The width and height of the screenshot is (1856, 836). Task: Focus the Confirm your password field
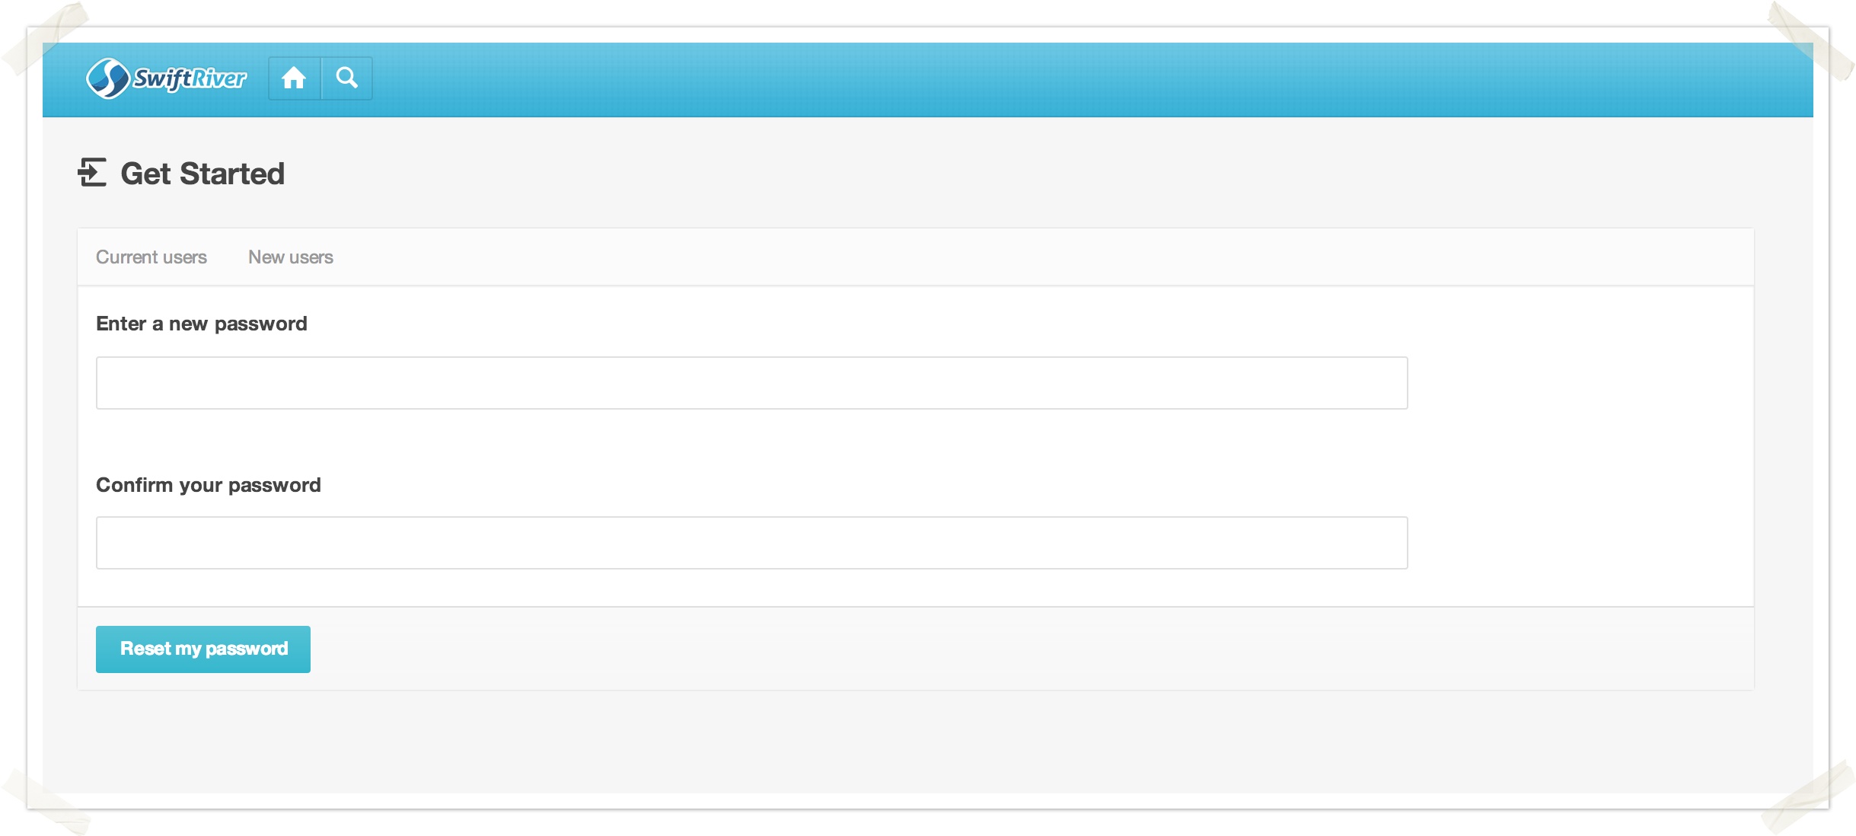click(x=751, y=543)
